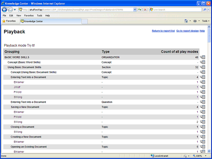Click the Go to report design link

coord(187,31)
